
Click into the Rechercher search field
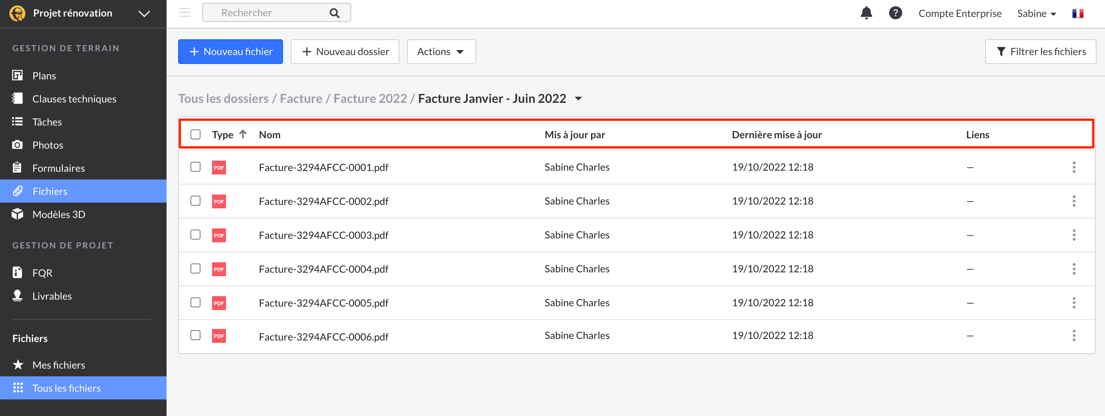pyautogui.click(x=276, y=12)
